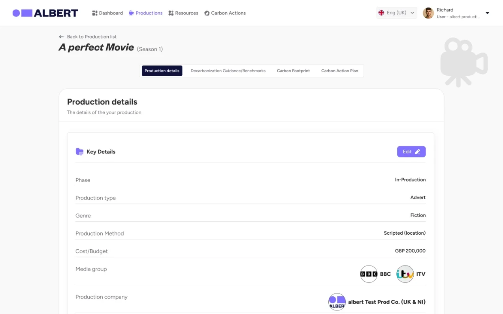Viewport: 503px width, 314px height.
Task: Click the Carbon Actions leaf icon
Action: coord(207,13)
